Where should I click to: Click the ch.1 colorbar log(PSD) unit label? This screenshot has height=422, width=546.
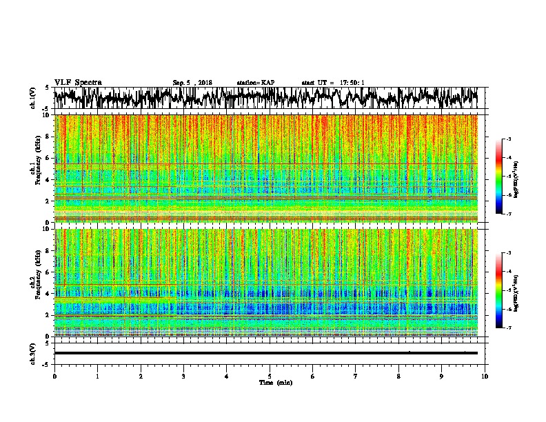[x=516, y=180]
